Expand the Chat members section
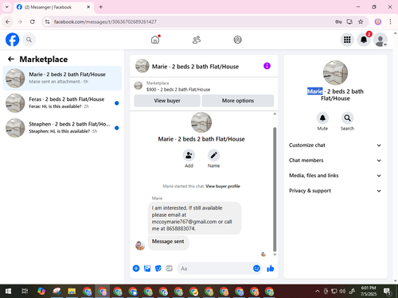This screenshot has width=398, height=298. click(335, 161)
